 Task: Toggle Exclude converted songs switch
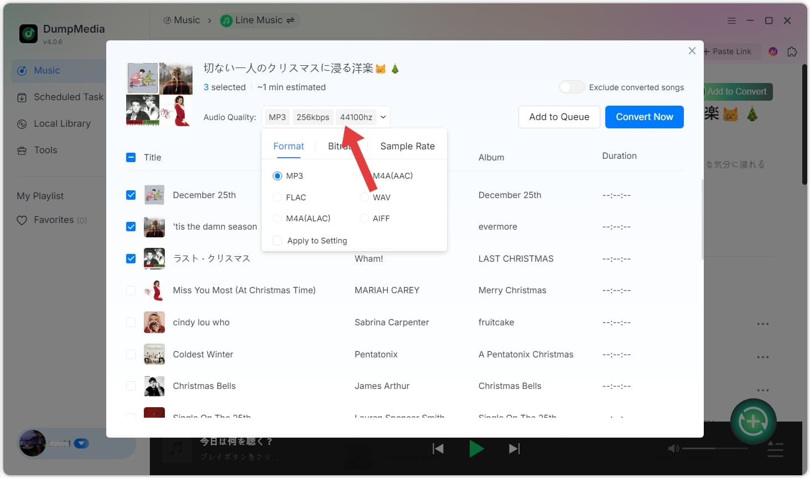point(572,87)
